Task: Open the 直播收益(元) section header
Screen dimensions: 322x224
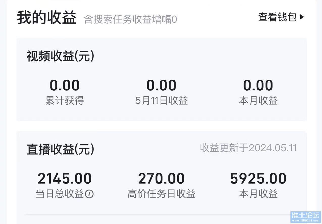Action: point(60,149)
